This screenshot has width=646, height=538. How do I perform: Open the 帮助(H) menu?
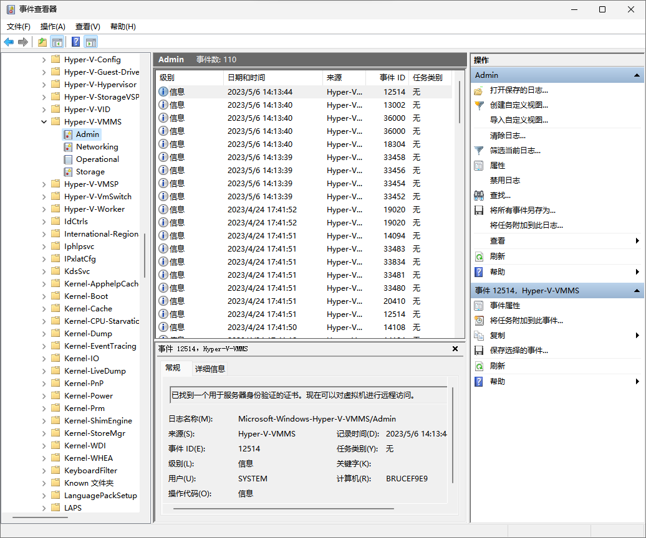click(x=123, y=27)
